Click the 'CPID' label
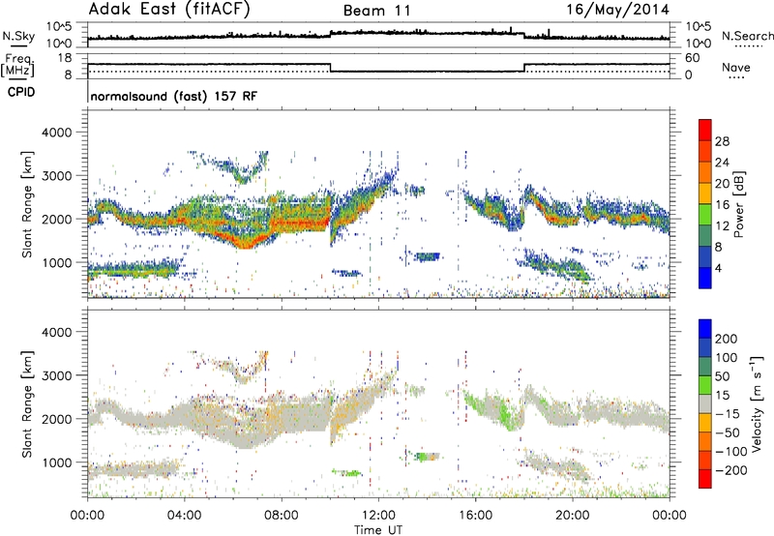This screenshot has height=536, width=774. [x=21, y=92]
